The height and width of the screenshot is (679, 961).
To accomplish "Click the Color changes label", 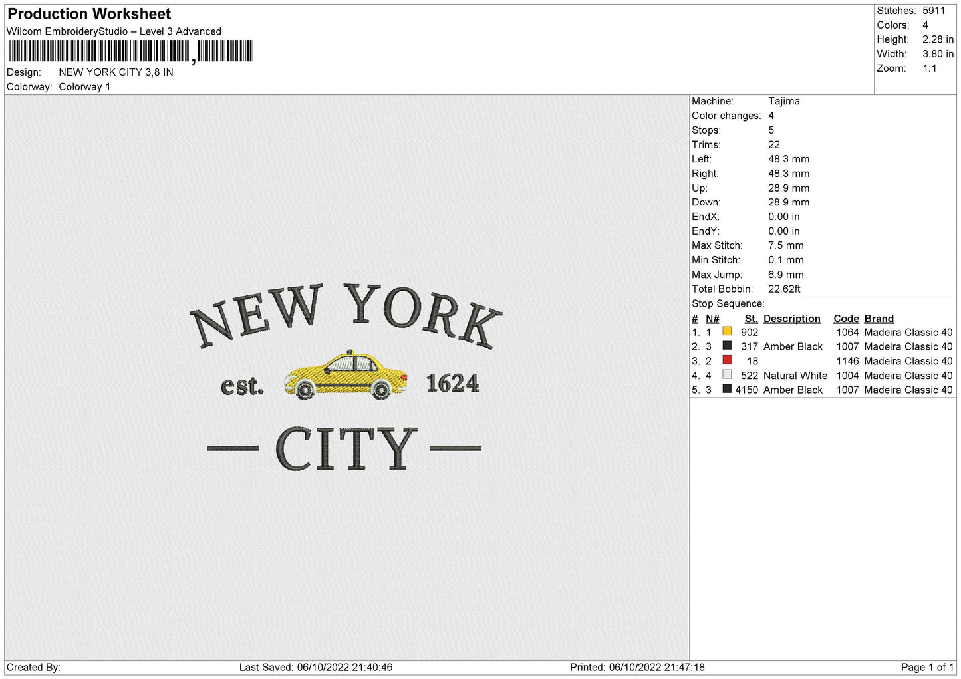I will pos(726,116).
